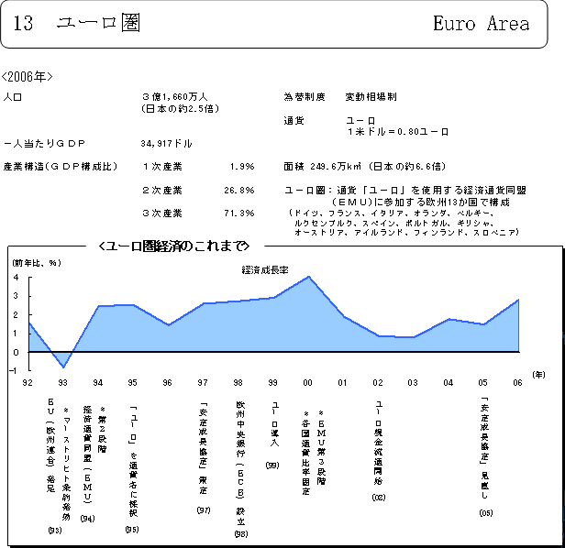
Task: Click the x-axis label '92'
Action: click(x=28, y=382)
